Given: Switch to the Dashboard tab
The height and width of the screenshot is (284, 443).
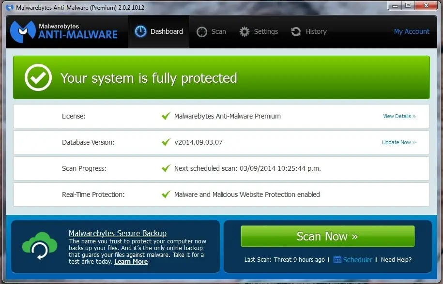Looking at the screenshot, I should [x=158, y=31].
